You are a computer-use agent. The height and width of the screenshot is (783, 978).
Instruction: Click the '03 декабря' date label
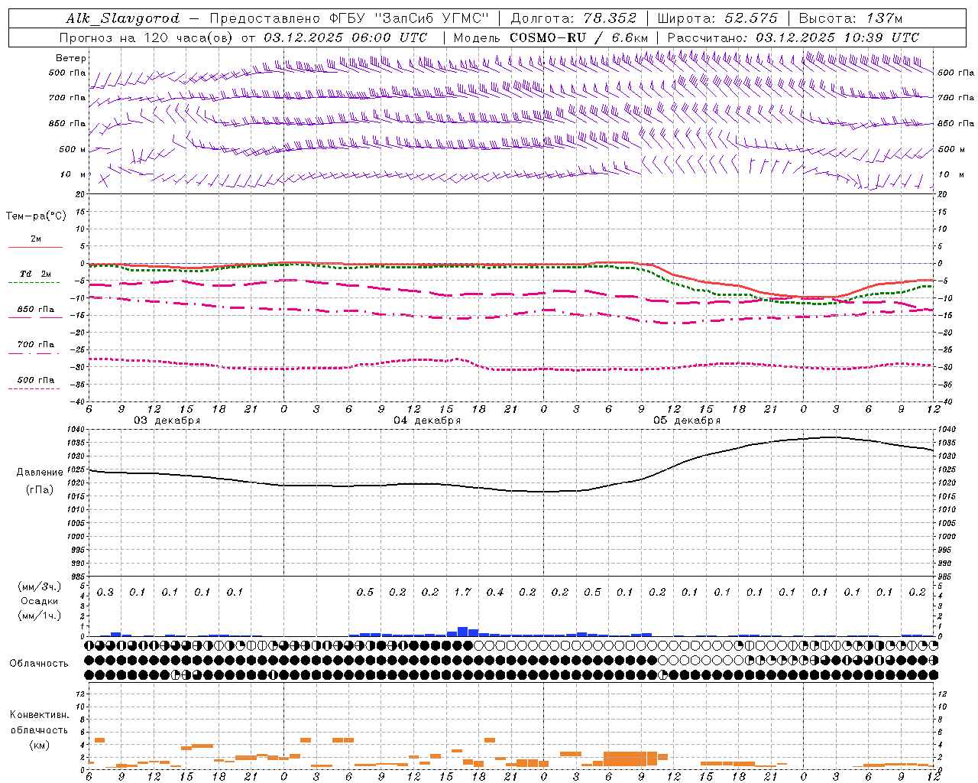coord(167,421)
